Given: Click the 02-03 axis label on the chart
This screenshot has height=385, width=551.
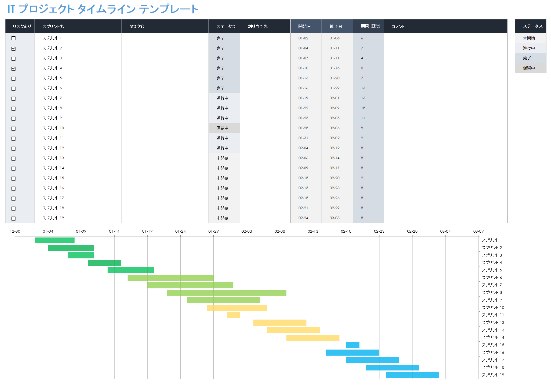Looking at the screenshot, I should point(247,231).
